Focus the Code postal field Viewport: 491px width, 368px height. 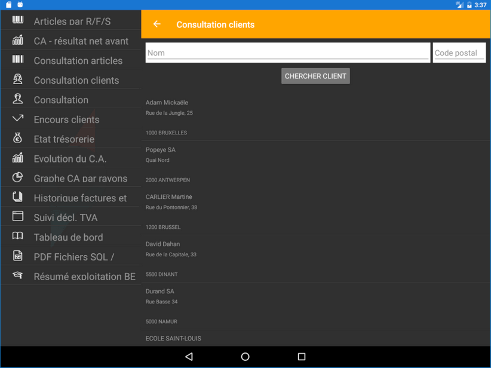pyautogui.click(x=459, y=53)
